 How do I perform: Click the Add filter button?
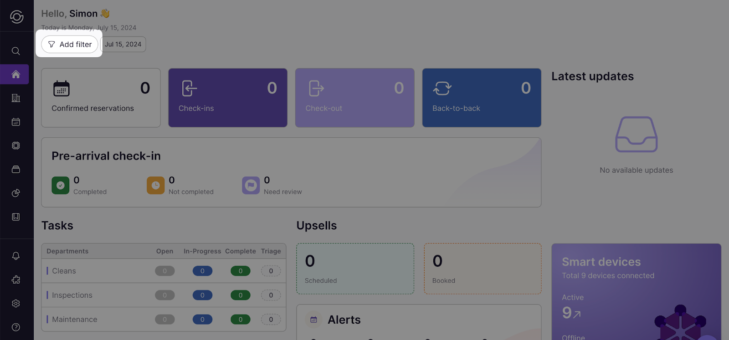pos(70,45)
